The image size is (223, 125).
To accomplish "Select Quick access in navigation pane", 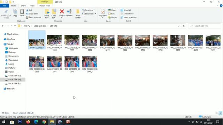I will [x=11, y=34].
